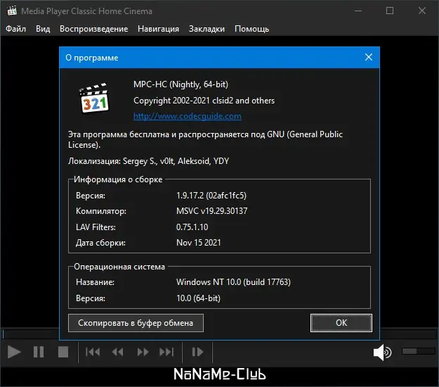The width and height of the screenshot is (439, 387).
Task: Click Скопировать в буфер обмена button
Action: (x=136, y=323)
